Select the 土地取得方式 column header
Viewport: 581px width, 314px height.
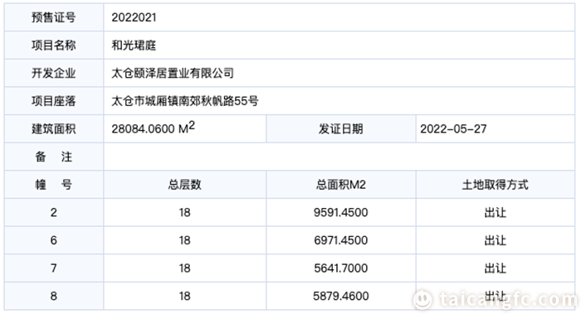(496, 184)
